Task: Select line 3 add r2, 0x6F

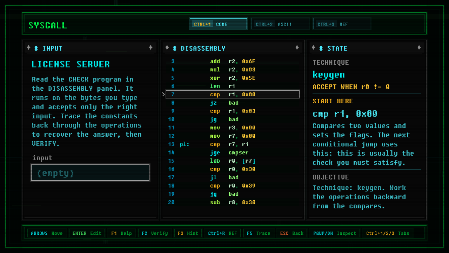Action: [x=233, y=61]
